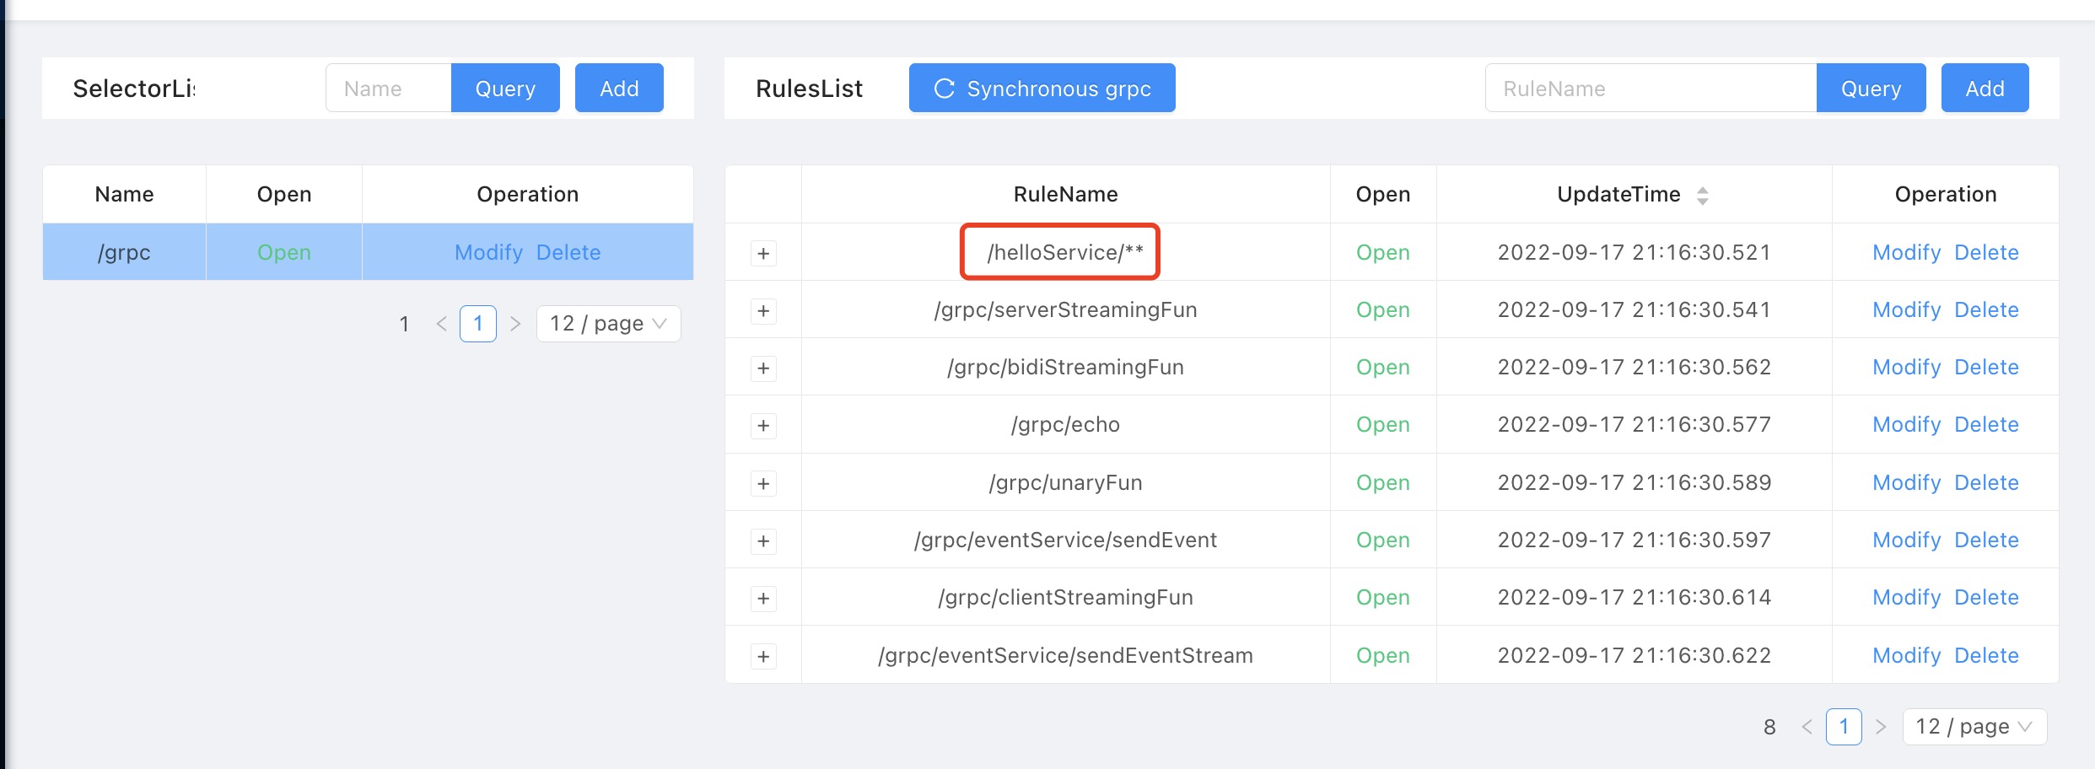The height and width of the screenshot is (769, 2095).
Task: Go to previous page in selector pagination
Action: tap(441, 324)
